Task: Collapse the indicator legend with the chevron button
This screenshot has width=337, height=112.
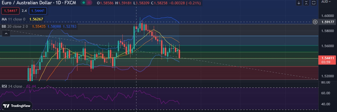Action: tap(6, 33)
